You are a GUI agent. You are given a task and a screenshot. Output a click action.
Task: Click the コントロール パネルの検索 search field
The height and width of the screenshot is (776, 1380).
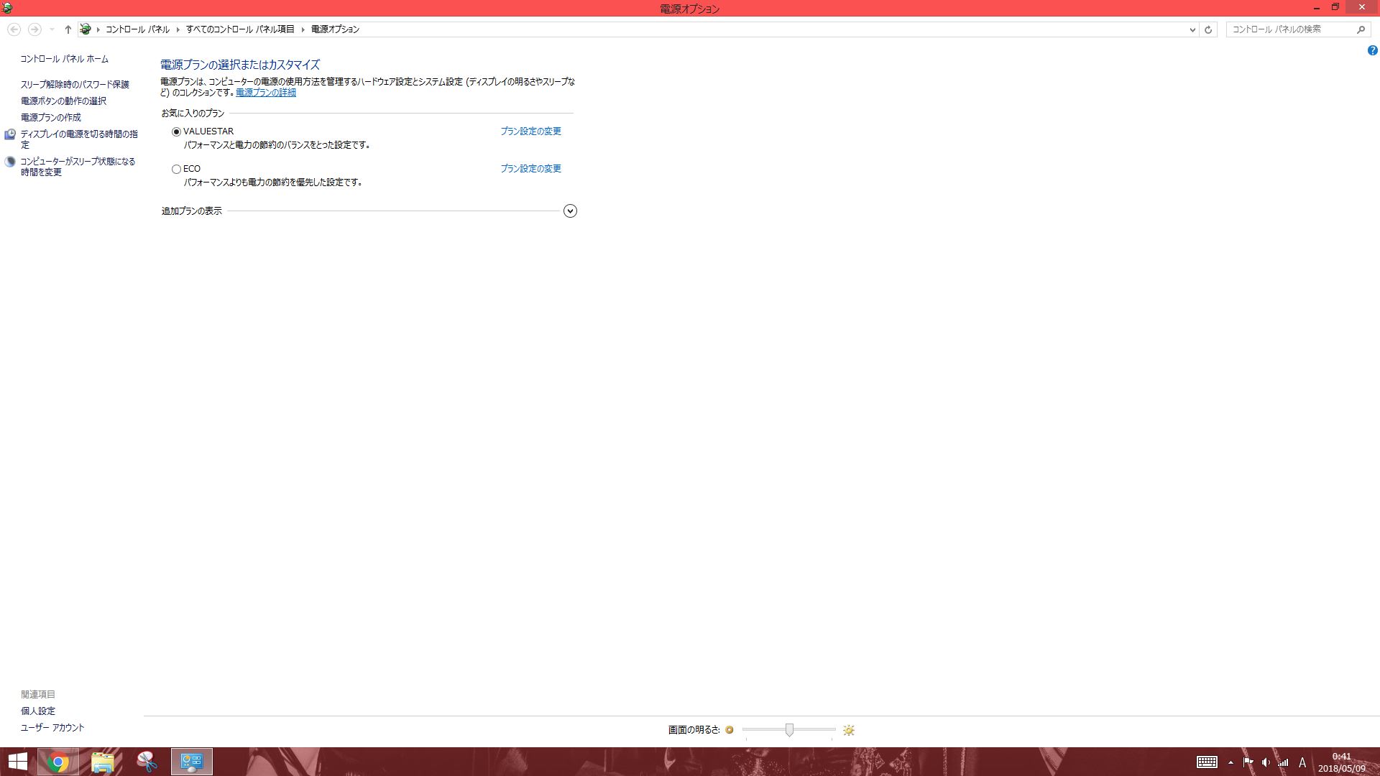tap(1290, 29)
